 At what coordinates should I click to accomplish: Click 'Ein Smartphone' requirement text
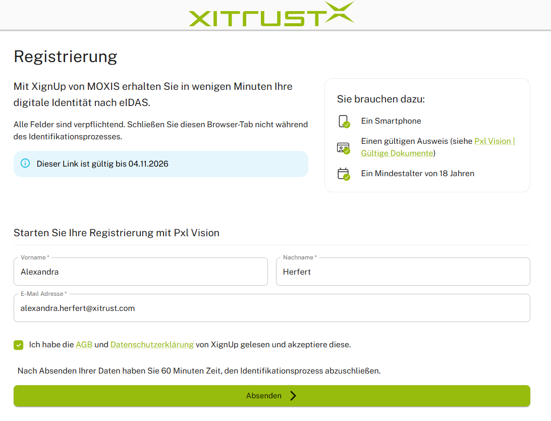[391, 121]
